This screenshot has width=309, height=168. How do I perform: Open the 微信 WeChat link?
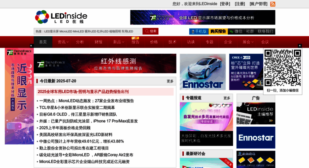[x=236, y=31]
